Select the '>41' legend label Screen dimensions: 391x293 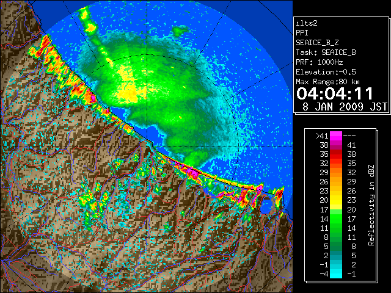(322, 136)
